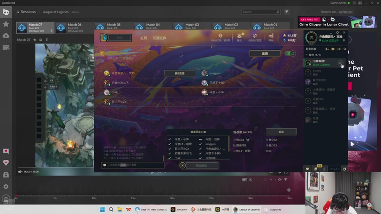
Task: Create new folder in League friends list
Action: (x=333, y=49)
